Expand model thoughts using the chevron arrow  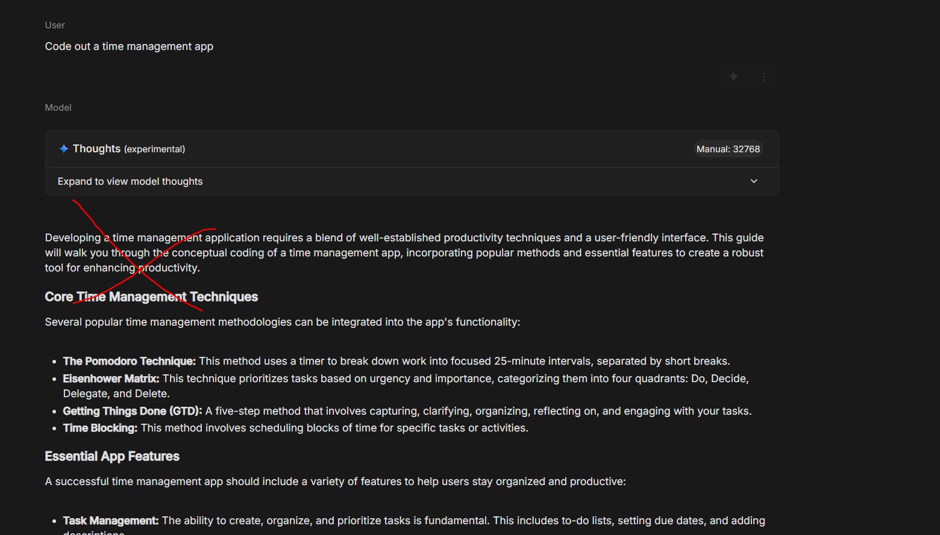pyautogui.click(x=754, y=181)
